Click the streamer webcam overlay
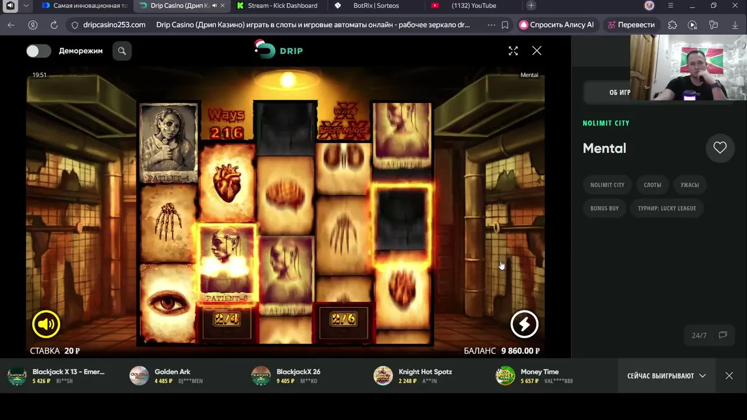Viewport: 747px width, 420px height. click(x=689, y=68)
